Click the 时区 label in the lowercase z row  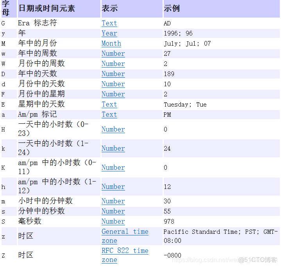click(26, 236)
